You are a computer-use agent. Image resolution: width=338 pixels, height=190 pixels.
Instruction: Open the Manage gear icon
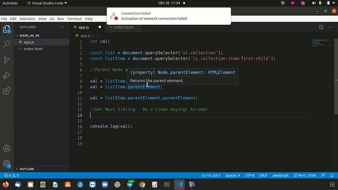[6, 164]
